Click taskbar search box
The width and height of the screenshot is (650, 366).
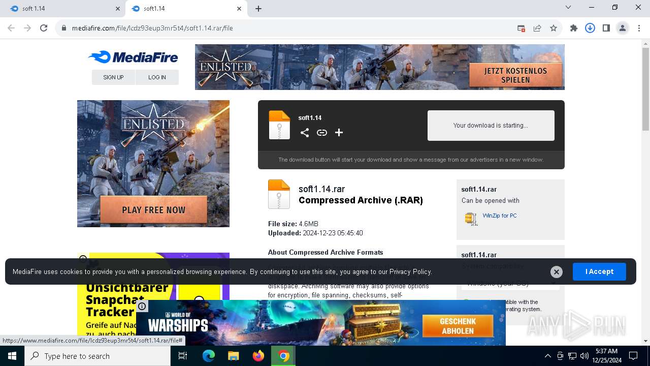click(97, 356)
